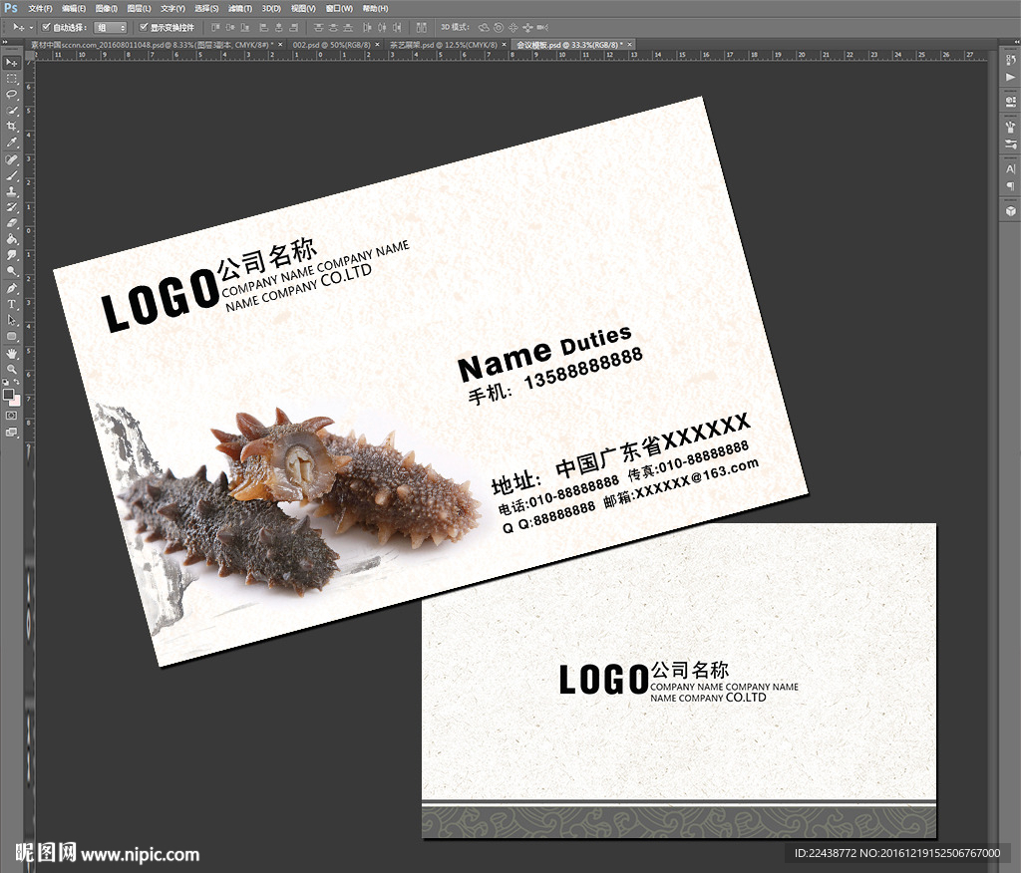Select the Rectangular Marquee tool

pyautogui.click(x=12, y=79)
